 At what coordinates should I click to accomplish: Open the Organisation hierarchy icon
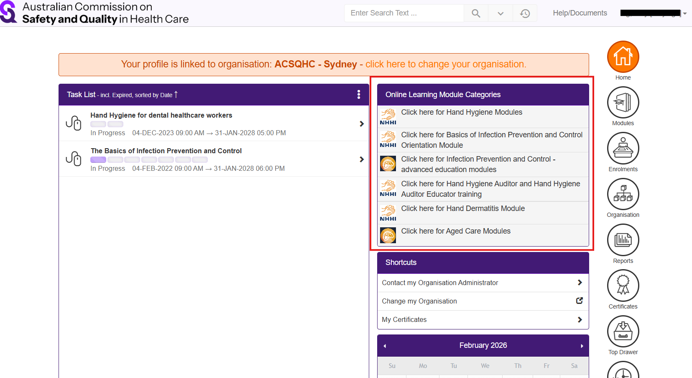[x=623, y=194]
